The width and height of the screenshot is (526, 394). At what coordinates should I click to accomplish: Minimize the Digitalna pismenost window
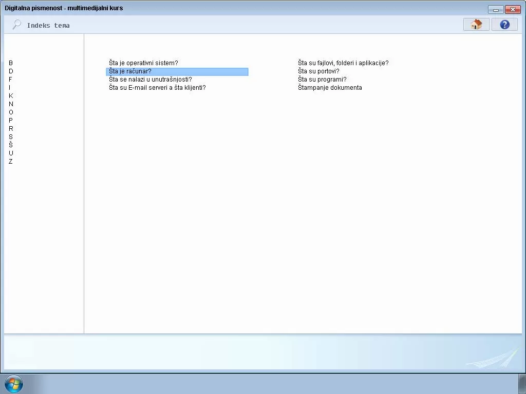[496, 10]
